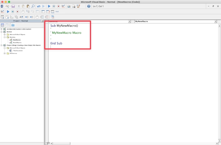Screen dimensions: 221x145
Task: Click View Object in Project panel
Action: [7, 25]
